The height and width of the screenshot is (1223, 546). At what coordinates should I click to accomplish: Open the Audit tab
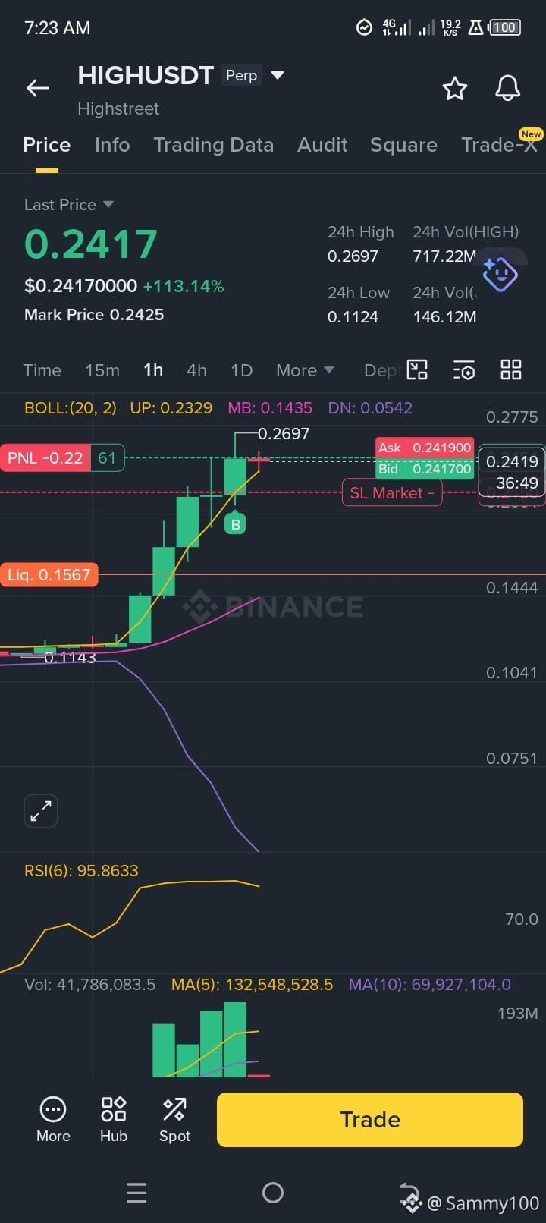coord(322,145)
